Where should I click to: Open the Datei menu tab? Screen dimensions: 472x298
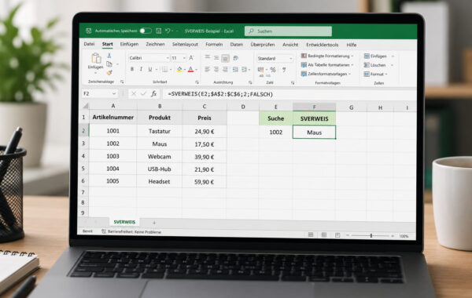tap(89, 44)
